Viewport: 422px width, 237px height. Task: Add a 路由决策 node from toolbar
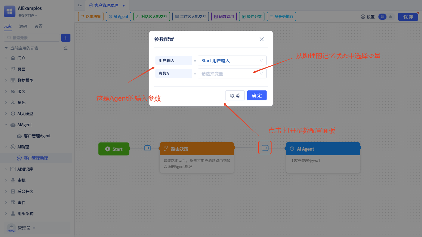click(x=91, y=17)
